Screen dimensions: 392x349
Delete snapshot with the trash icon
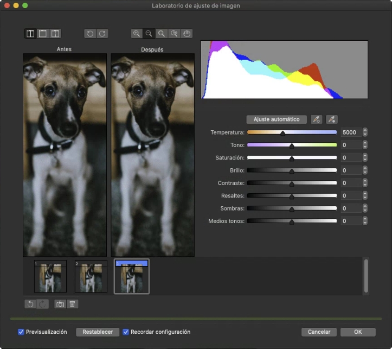72,304
